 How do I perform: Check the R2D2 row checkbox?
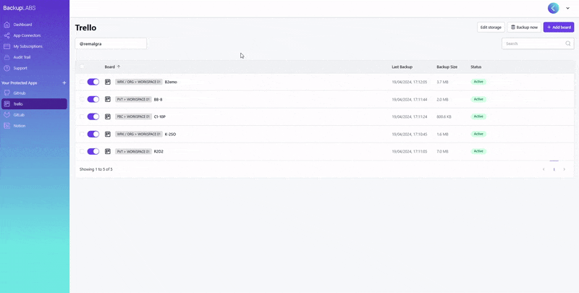(82, 151)
